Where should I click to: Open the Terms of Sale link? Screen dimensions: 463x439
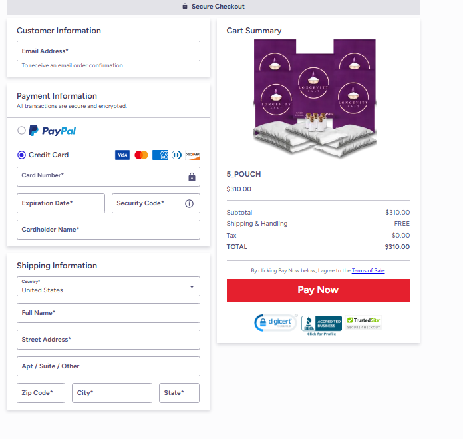point(368,270)
